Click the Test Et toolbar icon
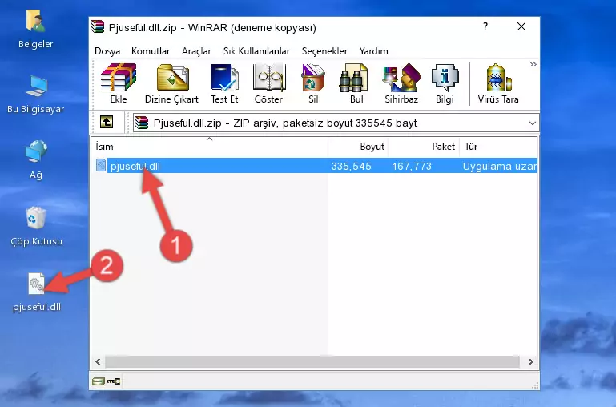 (x=224, y=83)
